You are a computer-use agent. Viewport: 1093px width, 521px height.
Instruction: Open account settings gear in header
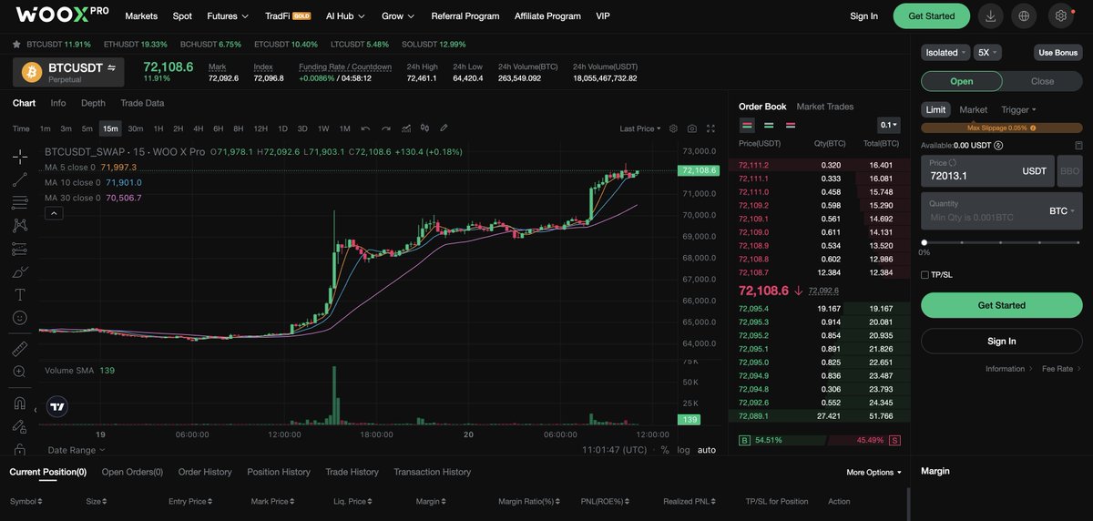(x=1061, y=15)
